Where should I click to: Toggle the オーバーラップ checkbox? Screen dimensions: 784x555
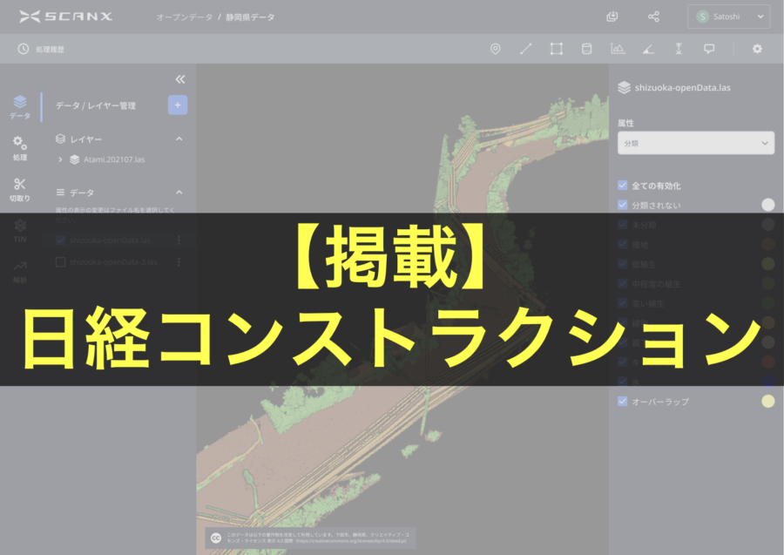point(622,402)
